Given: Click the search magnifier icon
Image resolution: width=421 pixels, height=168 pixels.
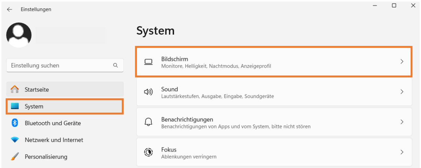Looking at the screenshot, I should coord(116,65).
